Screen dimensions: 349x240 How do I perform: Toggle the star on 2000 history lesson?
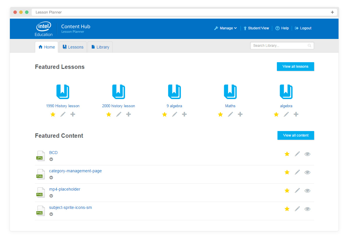(x=108, y=114)
